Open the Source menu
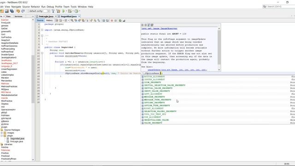295x166 pixels. [26, 6]
